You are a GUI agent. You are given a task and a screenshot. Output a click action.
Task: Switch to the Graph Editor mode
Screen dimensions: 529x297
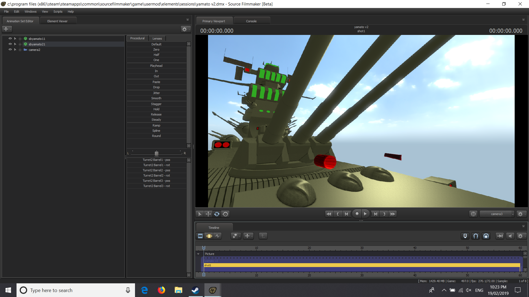coord(218,236)
